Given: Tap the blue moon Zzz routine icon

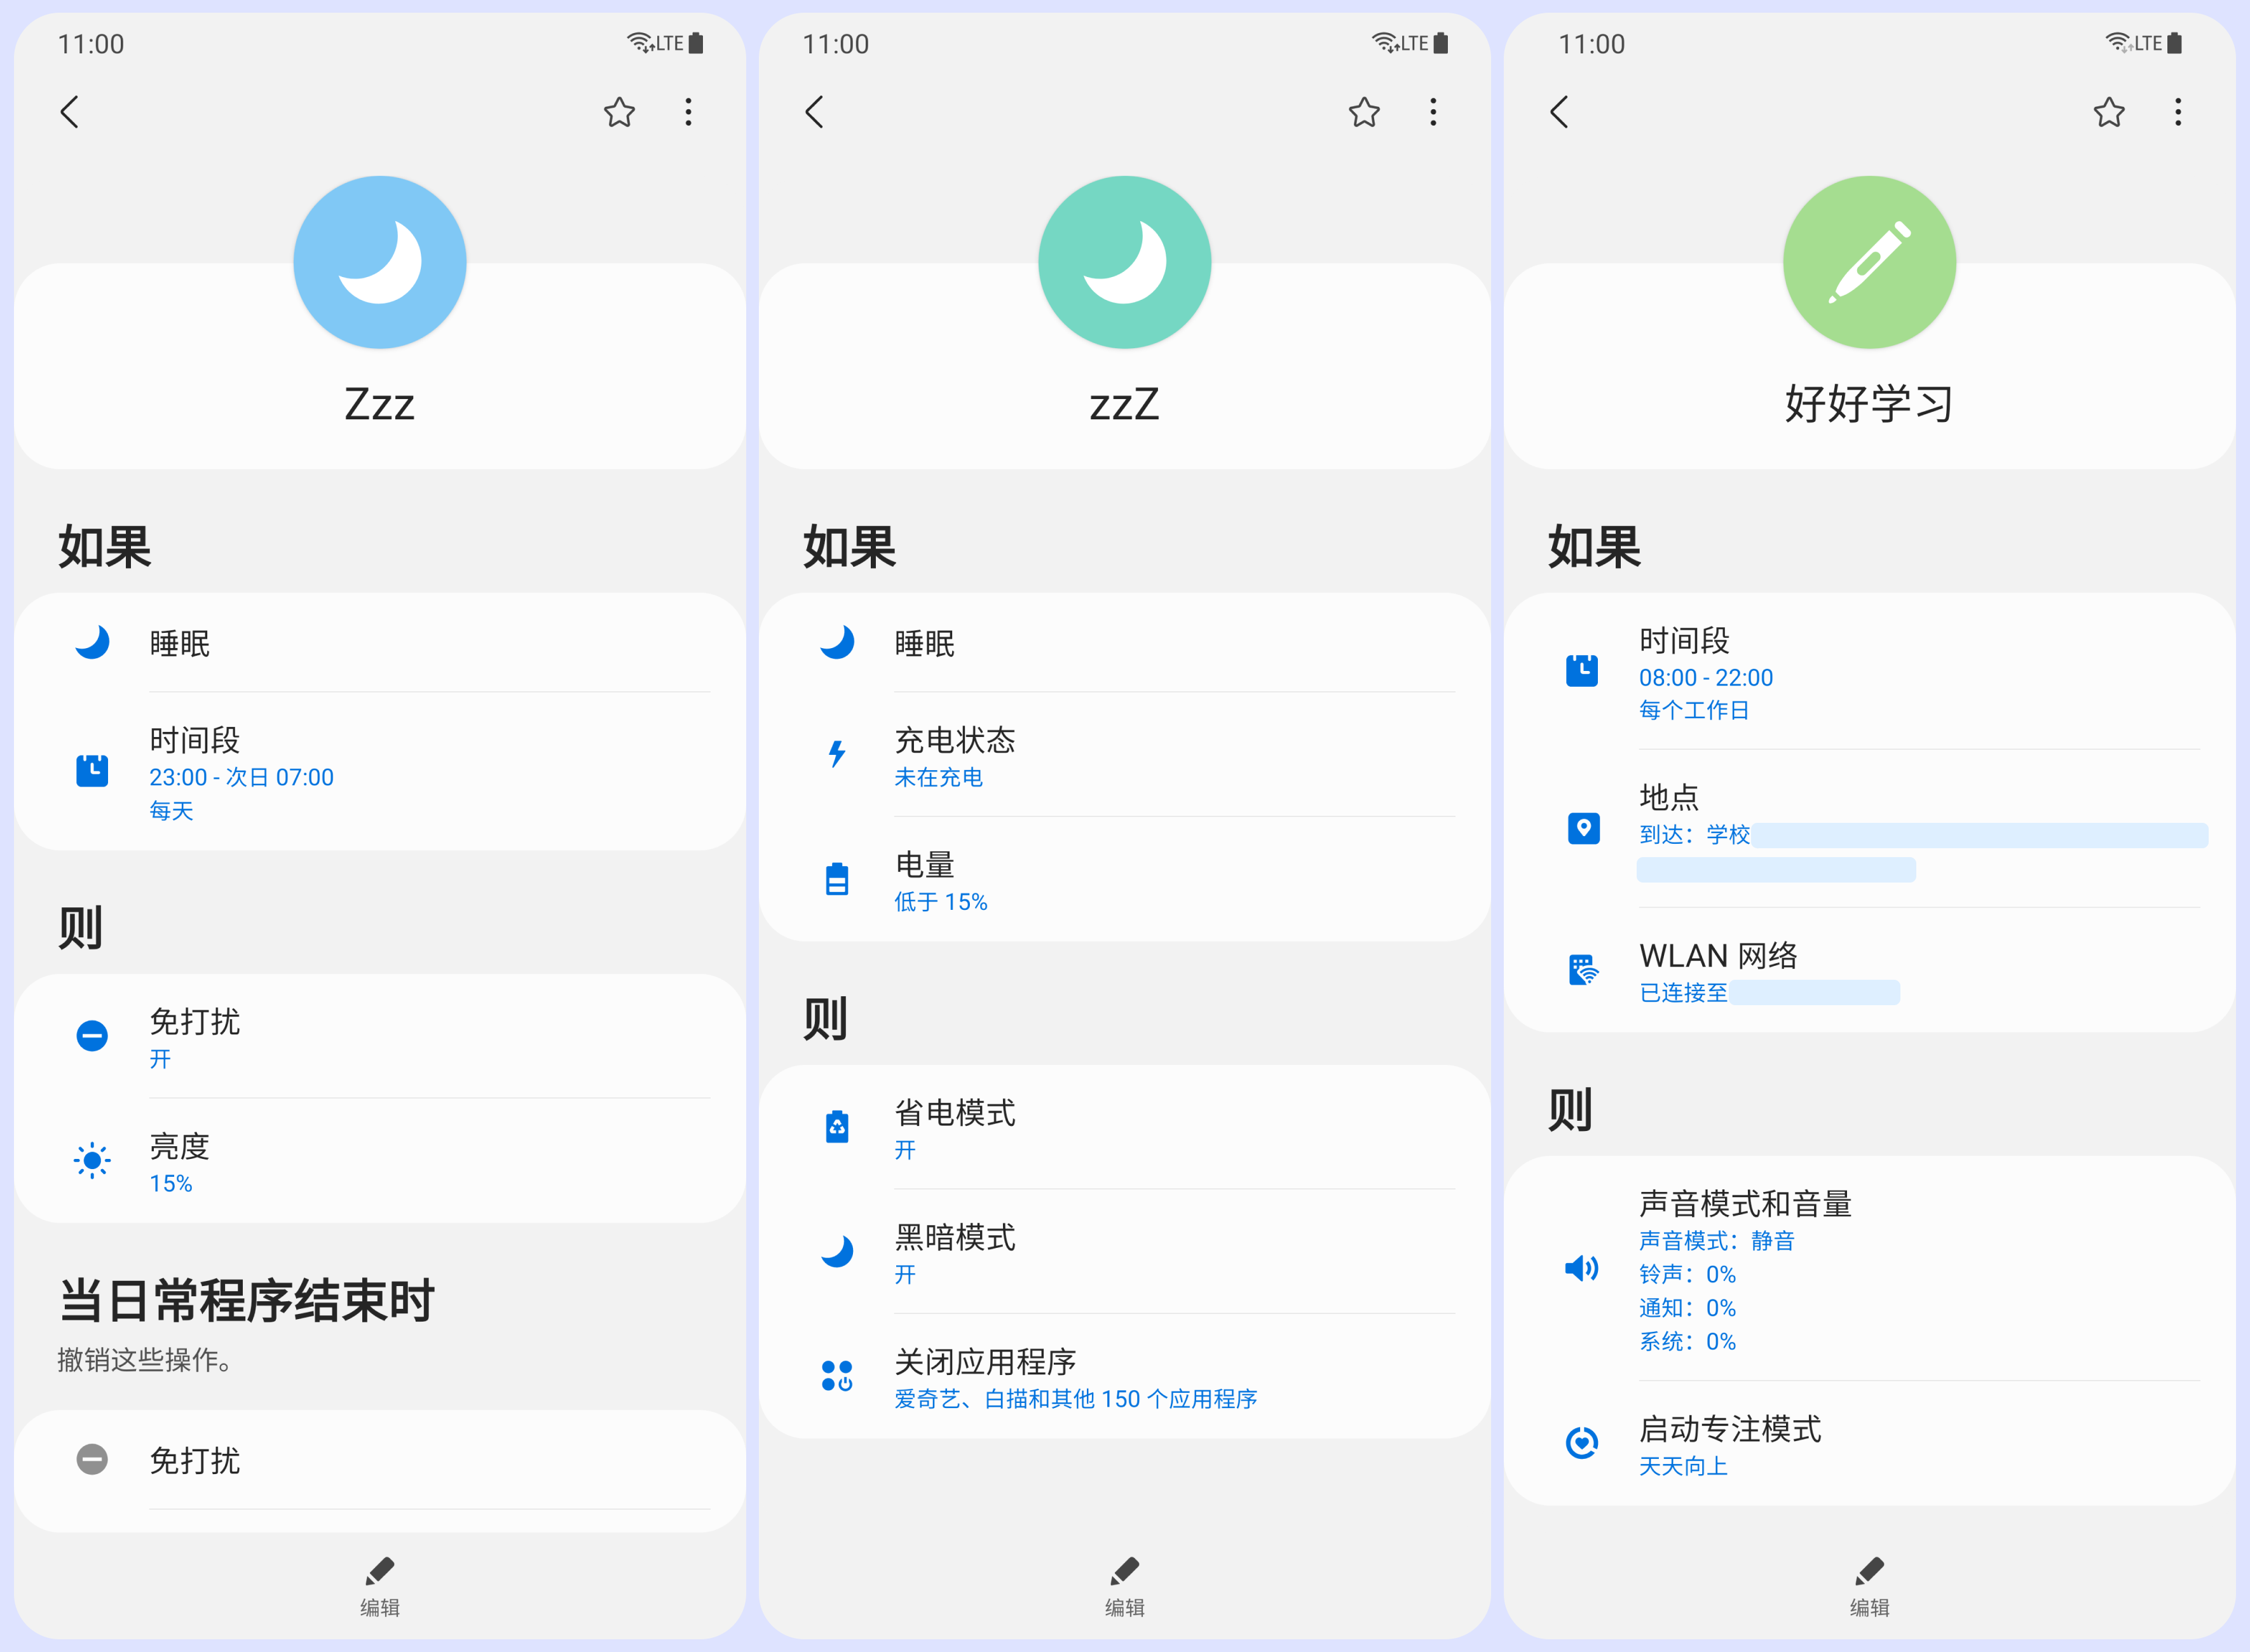Looking at the screenshot, I should click(379, 263).
